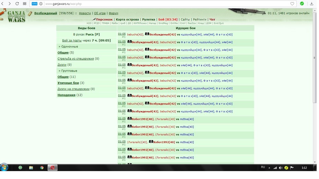Open the Карта острова menu item
The height and width of the screenshot is (179, 319).
click(127, 20)
